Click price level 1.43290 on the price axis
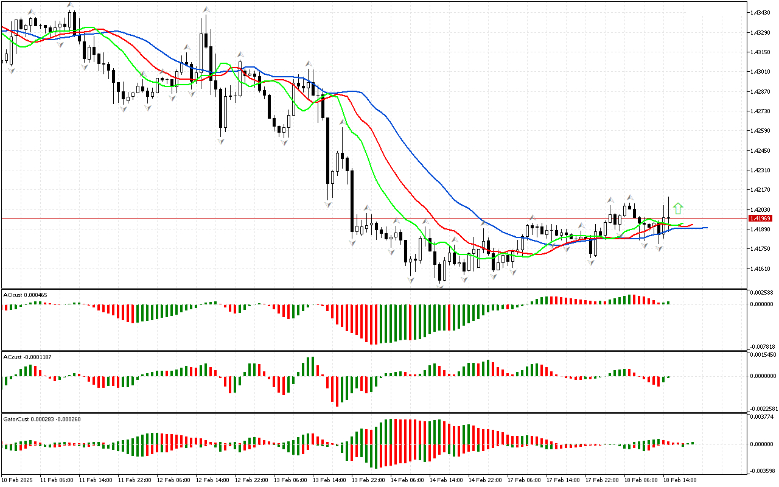779x487 pixels. click(x=760, y=32)
